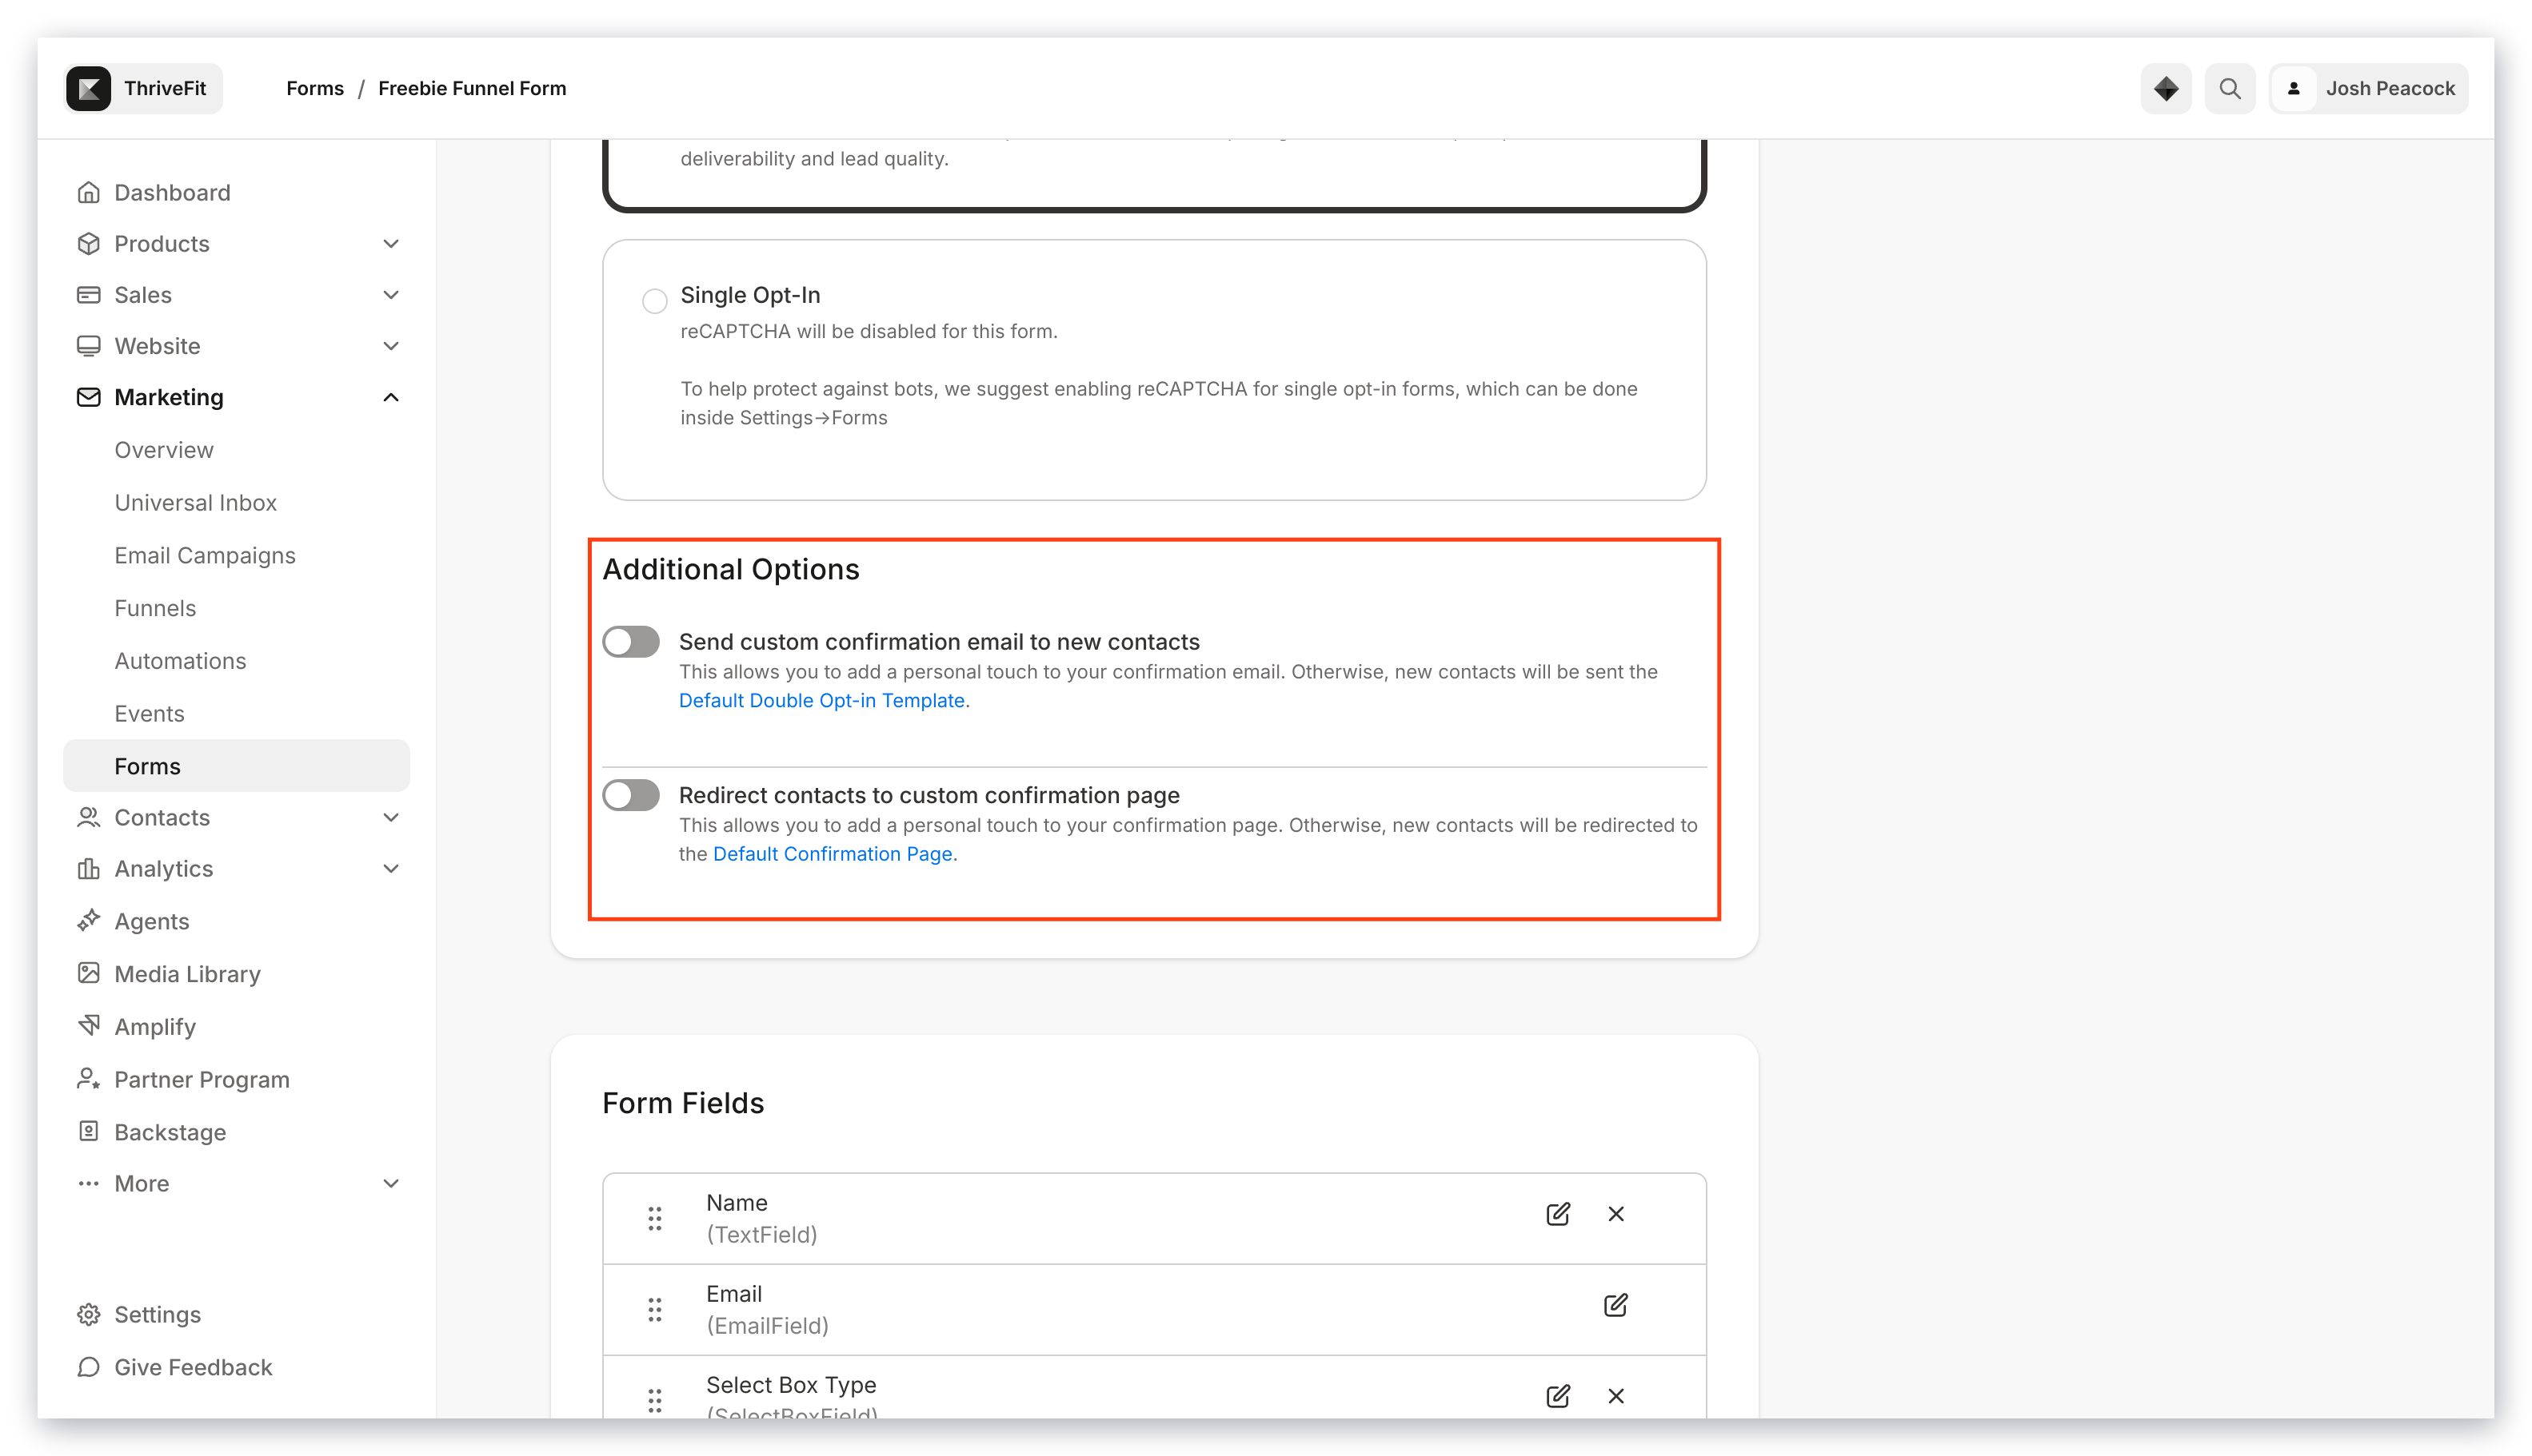Collapse the Marketing menu chevron
The height and width of the screenshot is (1456, 2532).
pos(391,397)
